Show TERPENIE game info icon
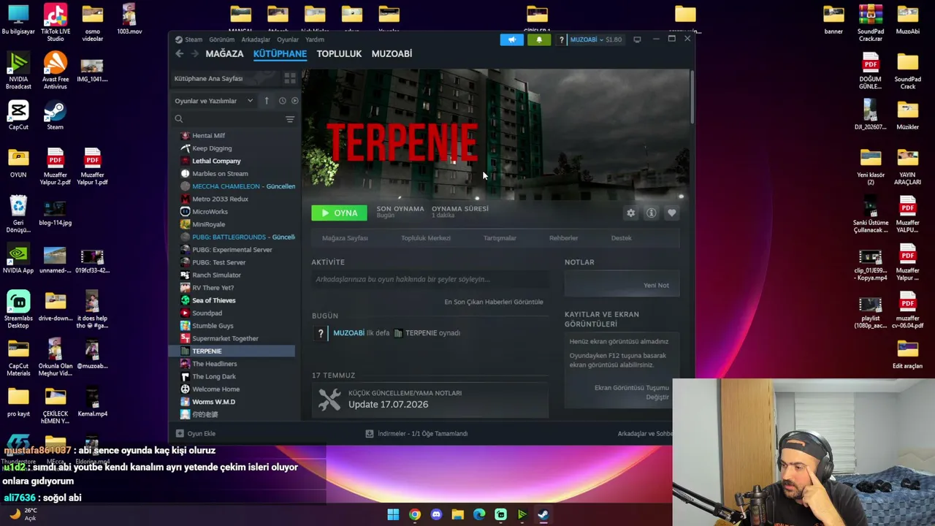The height and width of the screenshot is (526, 935). [652, 213]
